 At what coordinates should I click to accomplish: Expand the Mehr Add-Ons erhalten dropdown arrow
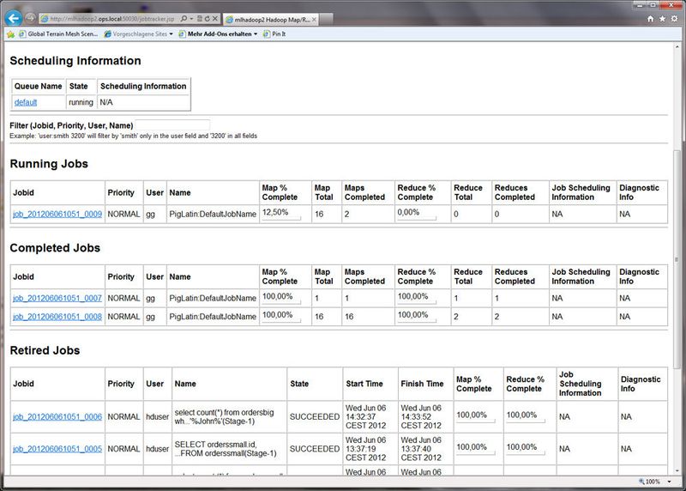256,33
